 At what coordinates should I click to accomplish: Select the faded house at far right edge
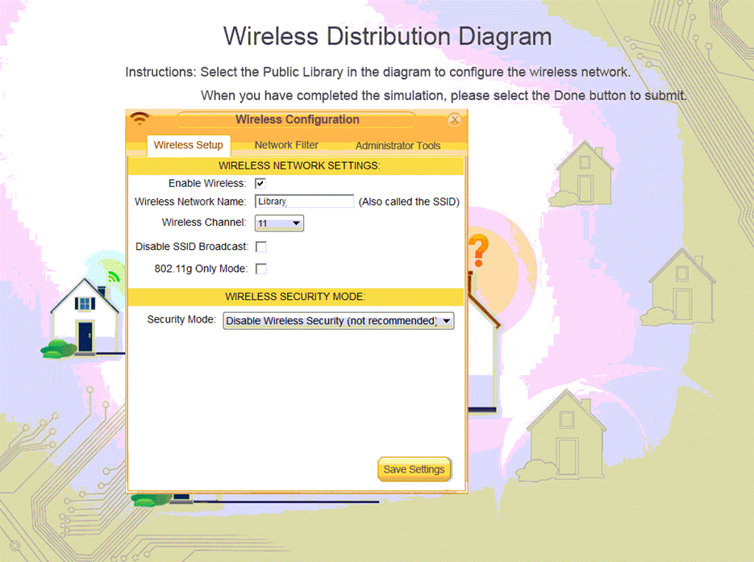click(x=681, y=286)
